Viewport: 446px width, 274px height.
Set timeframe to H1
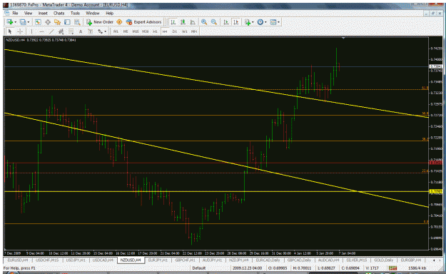[x=155, y=31]
